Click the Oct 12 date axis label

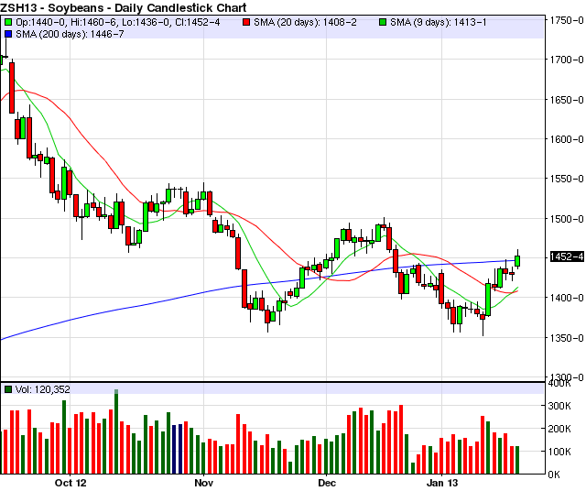71,483
